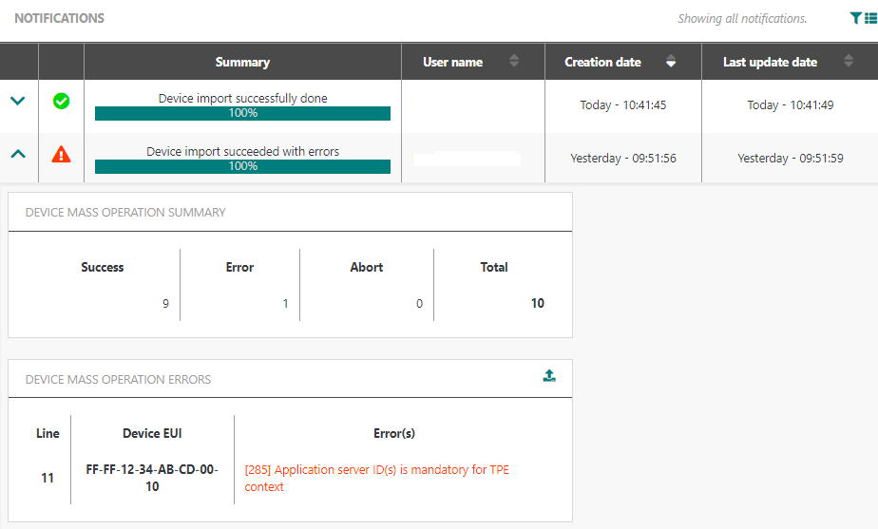Image resolution: width=878 pixels, height=529 pixels.
Task: Click the 'User name' column header label
Action: [x=452, y=62]
